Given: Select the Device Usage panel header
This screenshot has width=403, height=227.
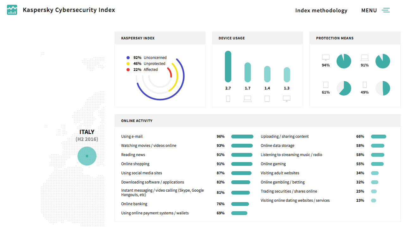Looking at the screenshot, I should (257, 38).
